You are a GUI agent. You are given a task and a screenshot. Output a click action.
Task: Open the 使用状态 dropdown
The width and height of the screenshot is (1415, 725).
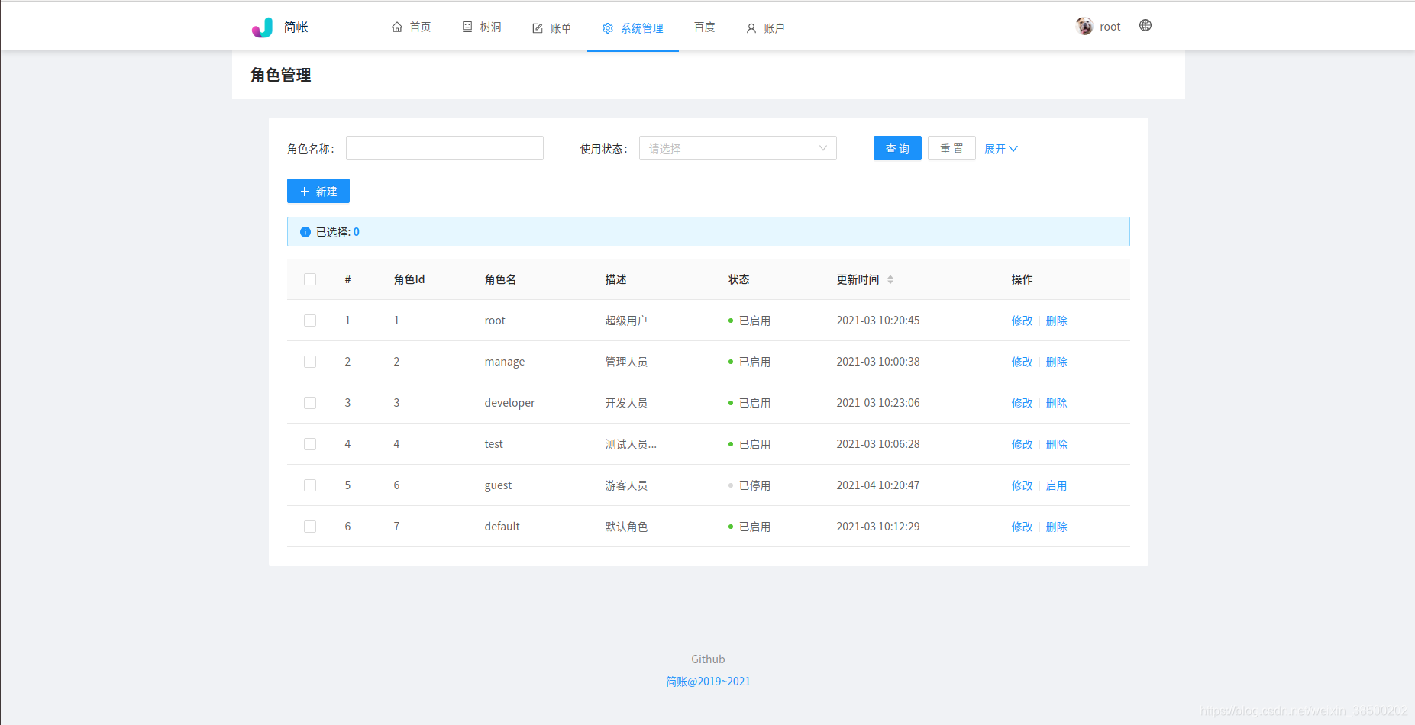point(738,148)
